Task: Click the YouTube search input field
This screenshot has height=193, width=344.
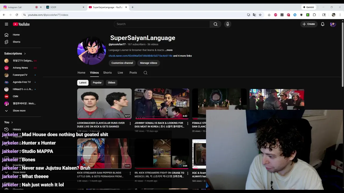Action: [x=162, y=24]
